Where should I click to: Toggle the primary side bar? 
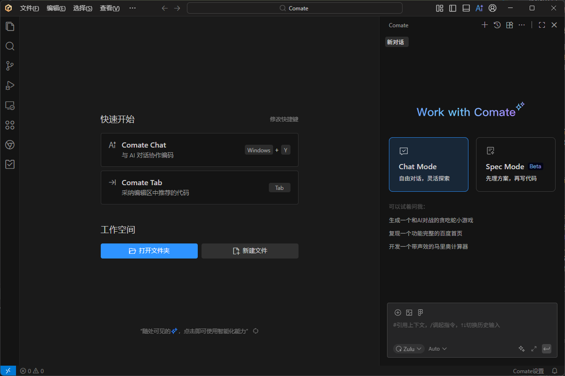coord(453,8)
